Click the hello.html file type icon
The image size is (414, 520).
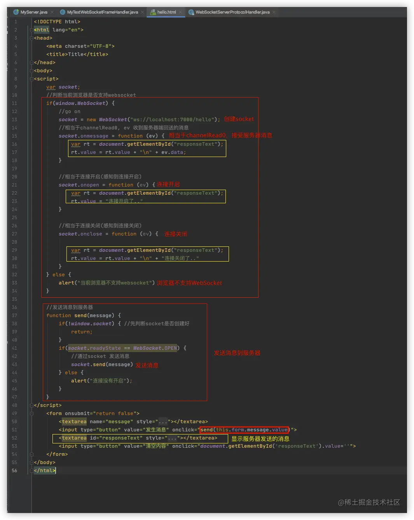(153, 12)
